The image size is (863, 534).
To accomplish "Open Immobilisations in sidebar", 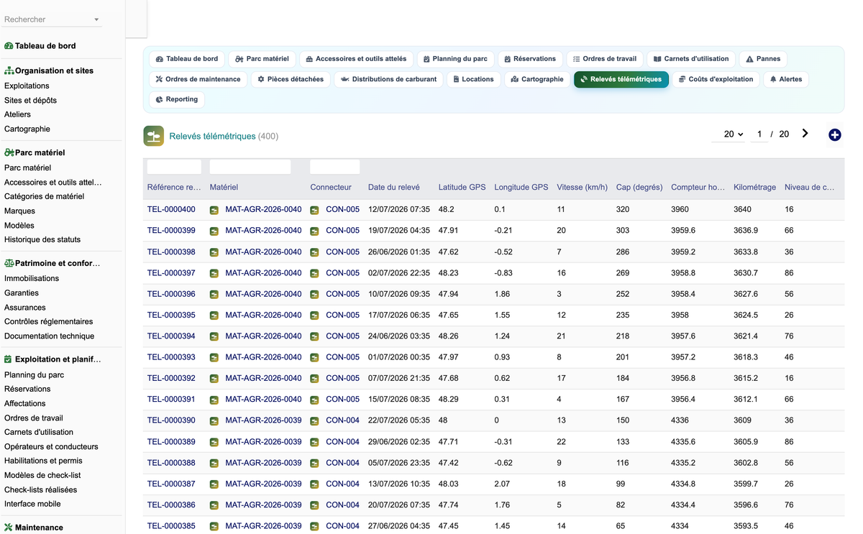I will click(32, 278).
